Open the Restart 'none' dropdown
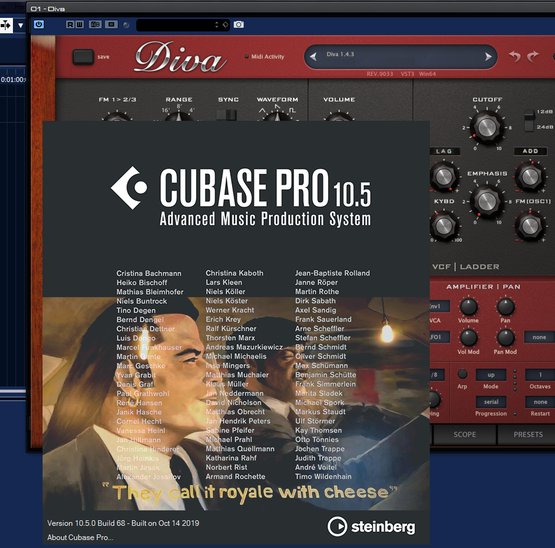The image size is (555, 548). [x=540, y=402]
